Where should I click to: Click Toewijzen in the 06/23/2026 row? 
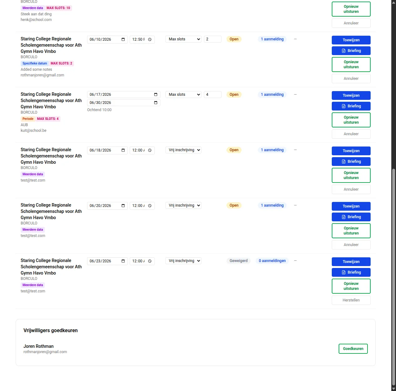point(351,262)
